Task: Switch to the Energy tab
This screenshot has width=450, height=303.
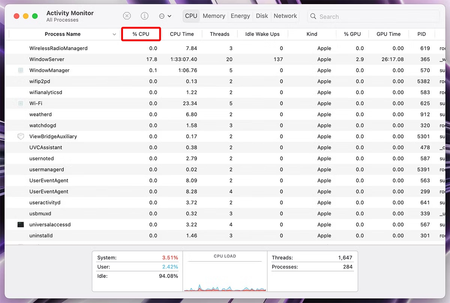Action: click(x=240, y=16)
